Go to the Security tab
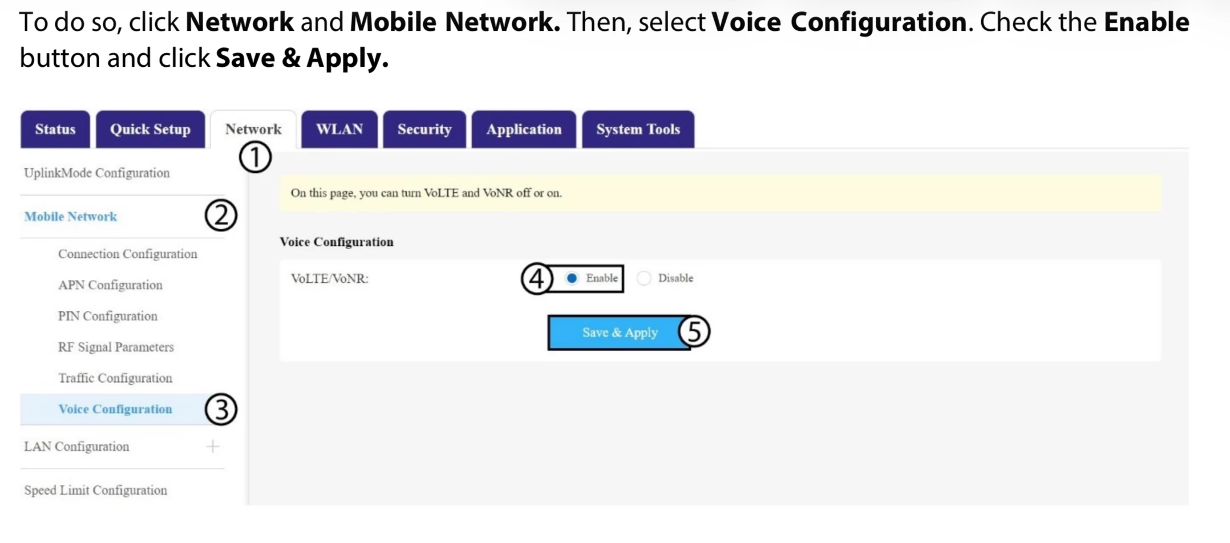Screen dimensions: 1230x543 point(424,129)
